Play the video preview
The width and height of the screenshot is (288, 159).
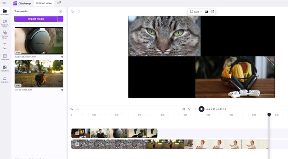(201, 109)
